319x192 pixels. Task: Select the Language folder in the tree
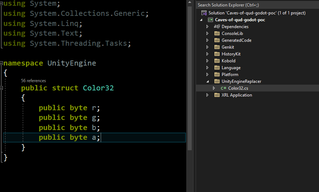click(231, 68)
